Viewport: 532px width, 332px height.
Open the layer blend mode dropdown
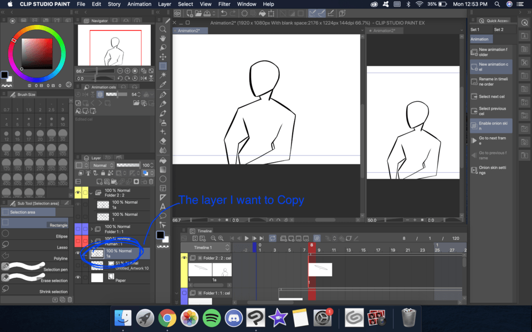coord(103,165)
